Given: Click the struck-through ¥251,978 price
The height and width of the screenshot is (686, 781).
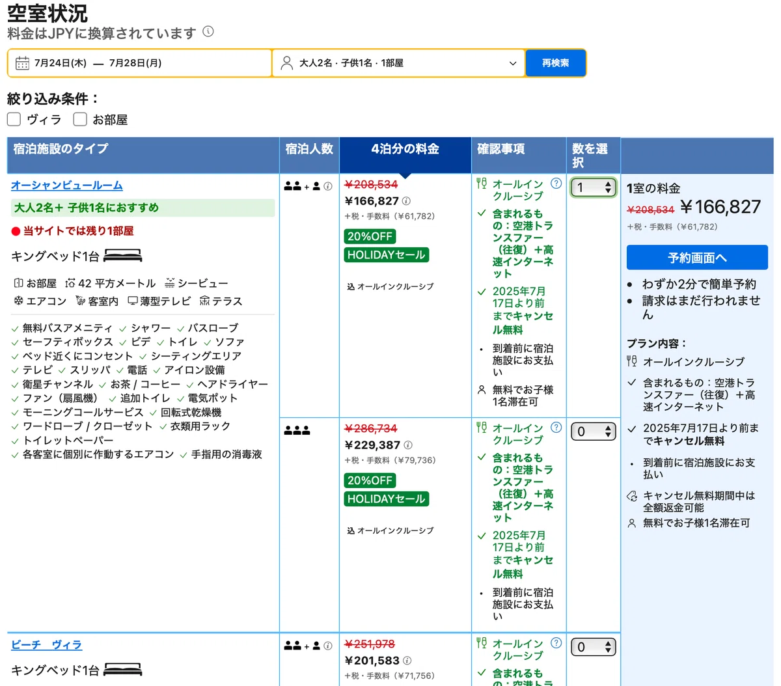Looking at the screenshot, I should (x=370, y=644).
